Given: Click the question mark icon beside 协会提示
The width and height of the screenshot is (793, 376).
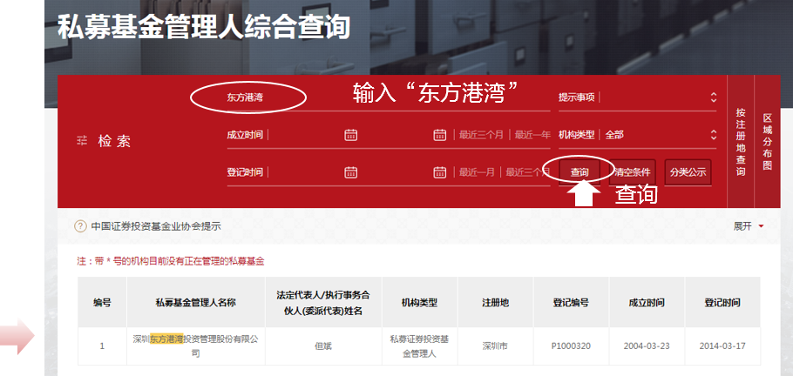Looking at the screenshot, I should click(80, 226).
